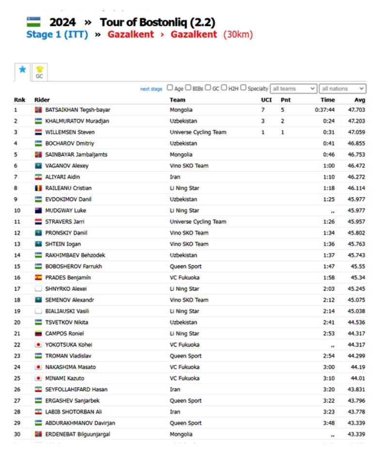
Task: Open the blue star stage results tab
Action: (x=22, y=70)
